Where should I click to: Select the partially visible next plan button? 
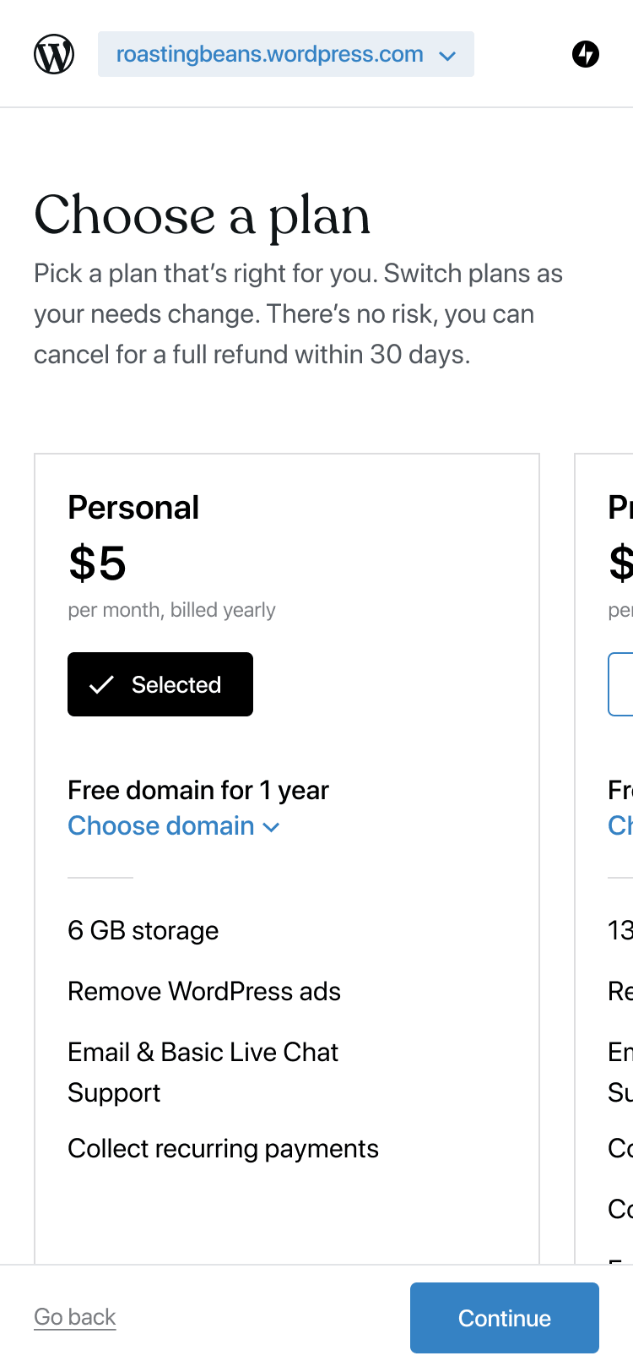621,684
